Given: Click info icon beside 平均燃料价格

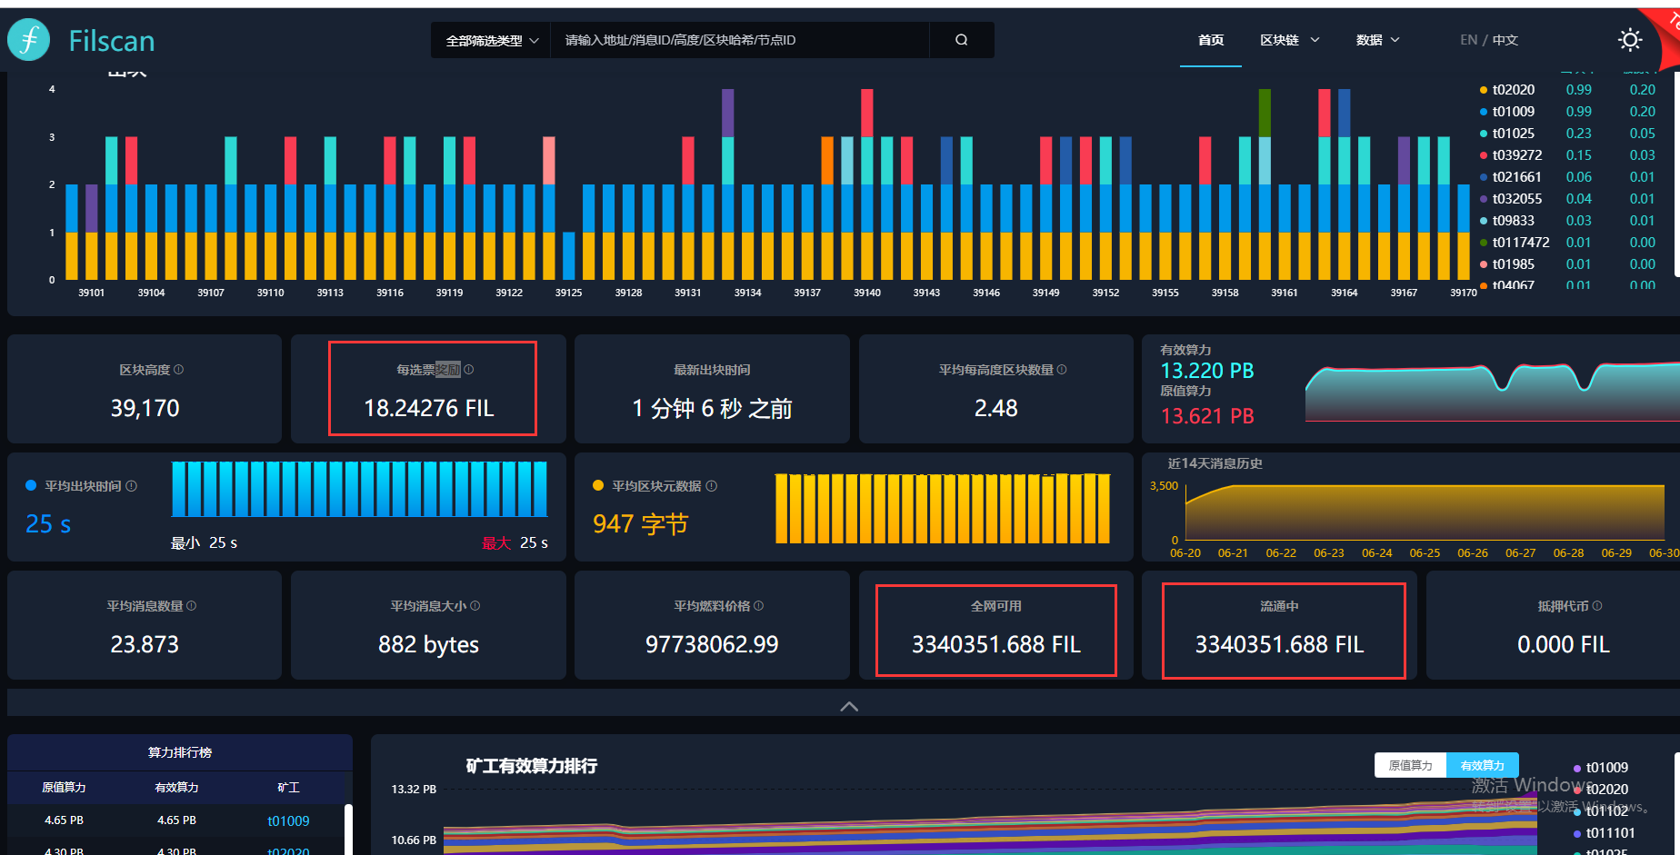Looking at the screenshot, I should pos(759,606).
